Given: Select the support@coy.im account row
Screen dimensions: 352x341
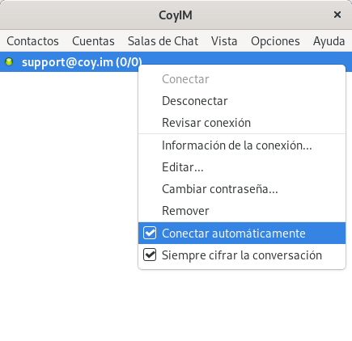Looking at the screenshot, I should 69,62.
